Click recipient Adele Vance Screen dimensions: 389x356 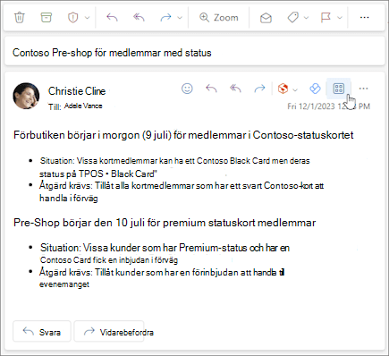(x=83, y=106)
